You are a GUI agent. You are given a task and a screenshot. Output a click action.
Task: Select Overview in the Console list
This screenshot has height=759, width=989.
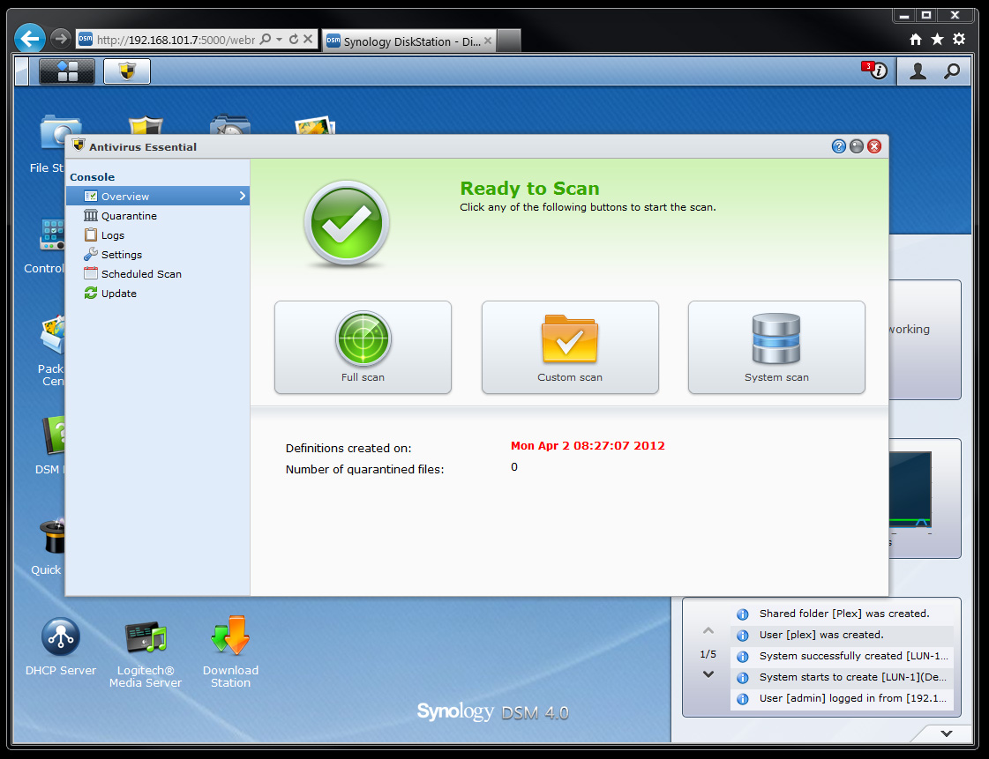click(158, 196)
